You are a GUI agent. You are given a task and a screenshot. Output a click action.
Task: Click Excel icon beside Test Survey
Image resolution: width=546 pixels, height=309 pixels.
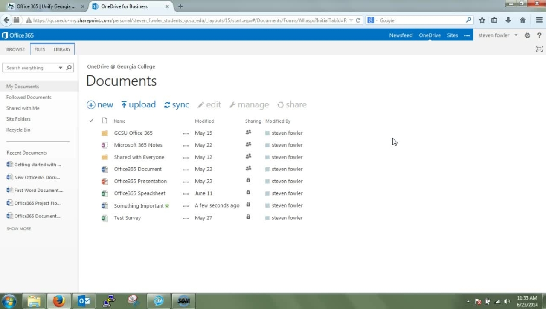[x=105, y=218]
